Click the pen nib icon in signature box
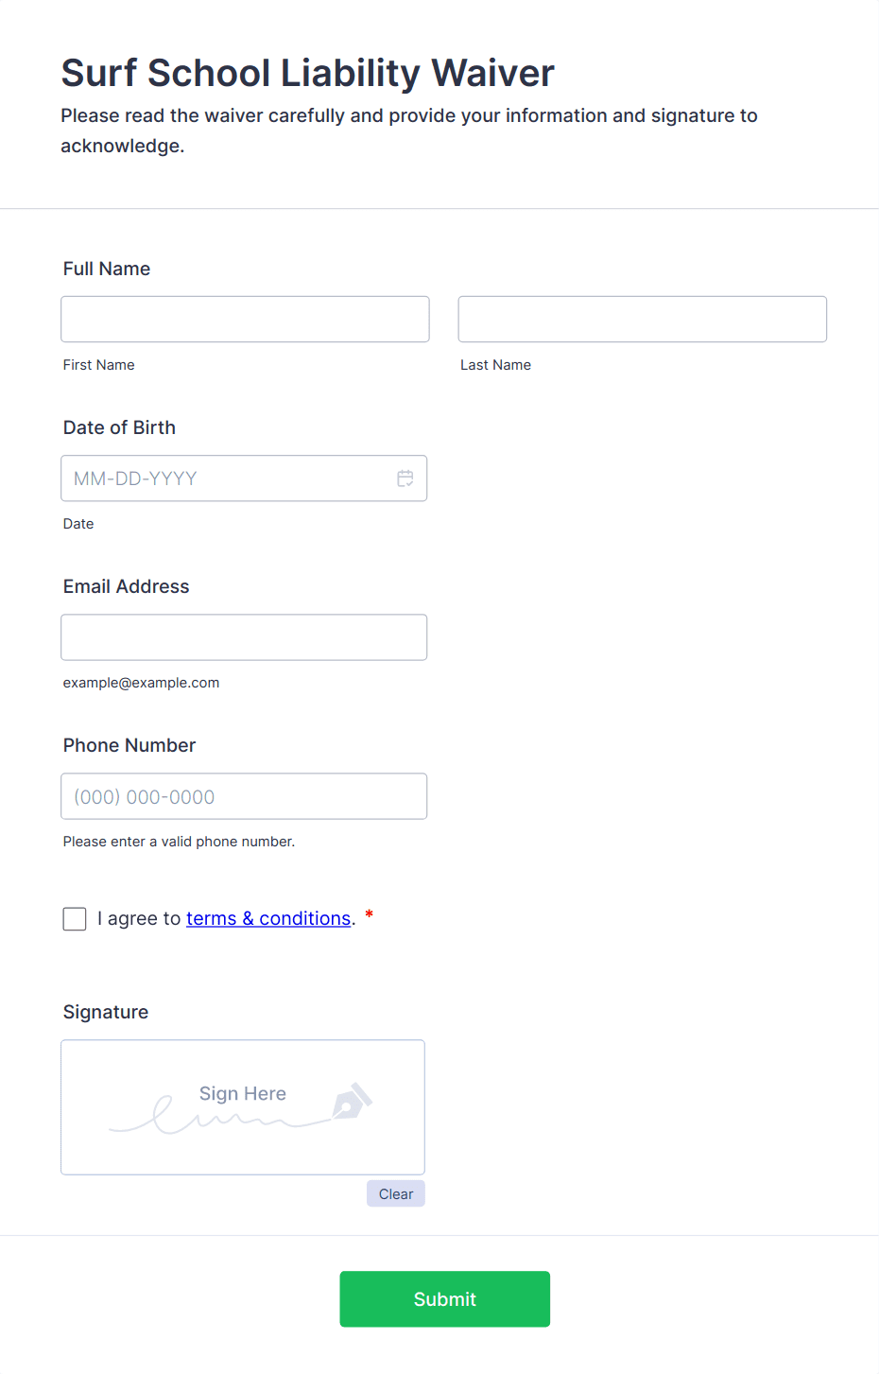 click(x=352, y=1102)
